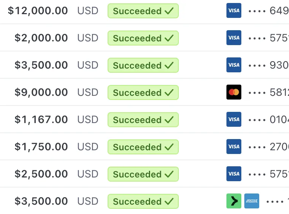Click the Visa icon on first $3,500.00 row

coord(234,65)
